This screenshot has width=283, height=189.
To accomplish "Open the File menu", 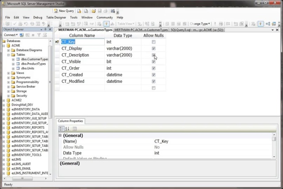I will point(8,17).
